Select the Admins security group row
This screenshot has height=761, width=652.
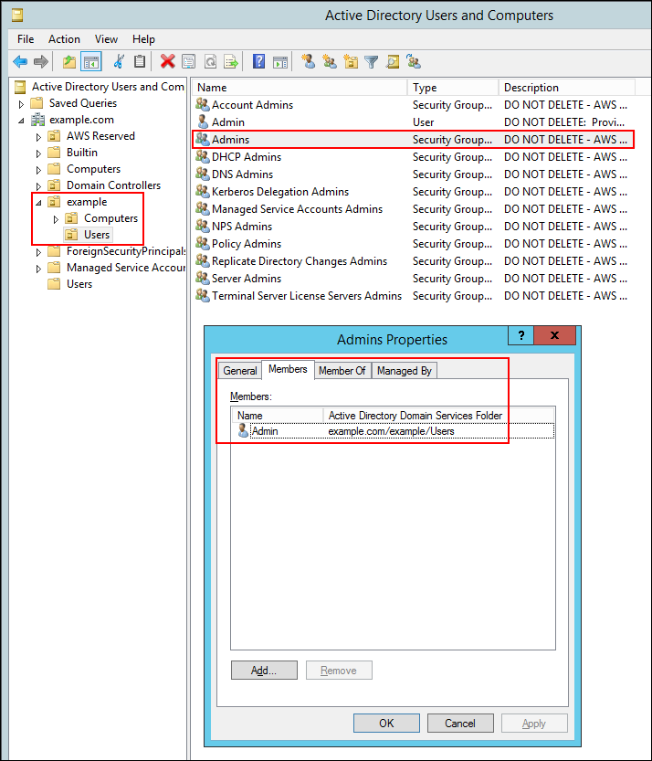click(413, 139)
